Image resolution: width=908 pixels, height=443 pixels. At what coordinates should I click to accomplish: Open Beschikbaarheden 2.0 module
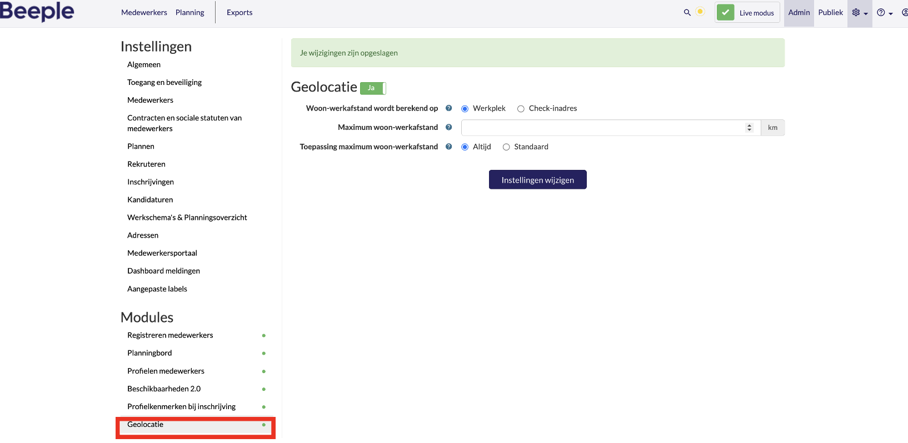[x=164, y=389]
